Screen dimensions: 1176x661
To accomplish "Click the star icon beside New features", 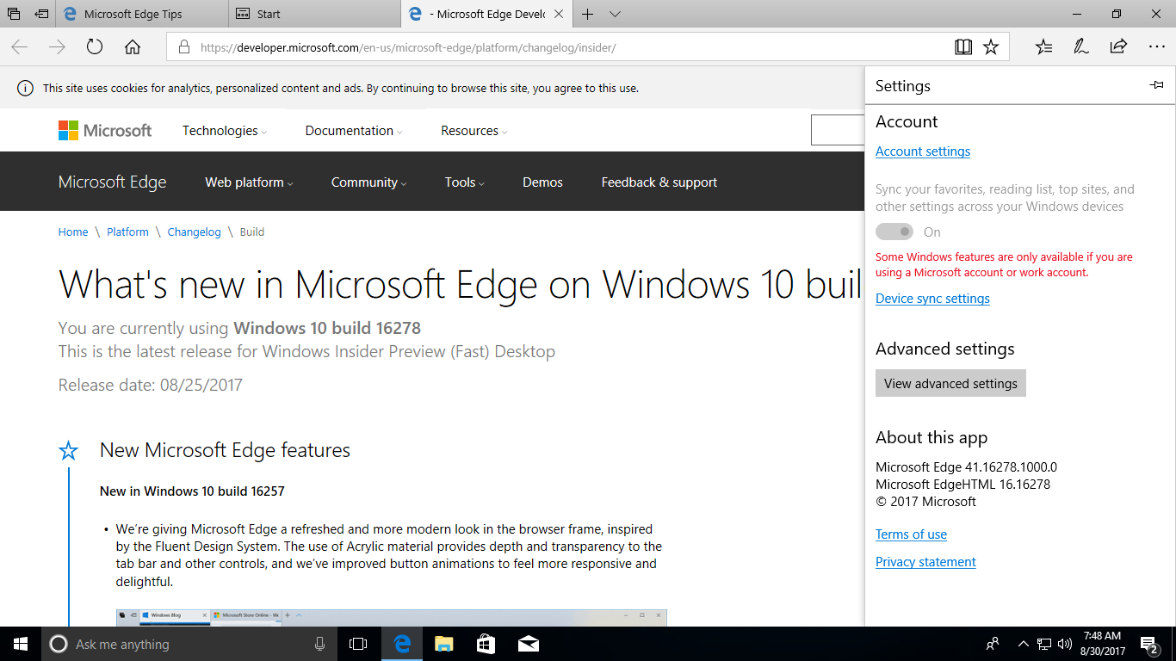I will coord(68,451).
